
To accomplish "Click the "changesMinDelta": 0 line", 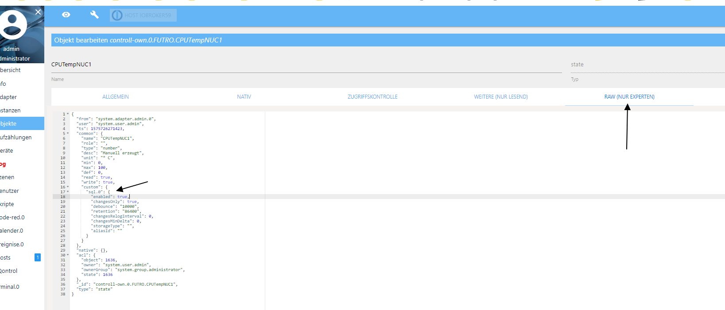I will [x=116, y=221].
